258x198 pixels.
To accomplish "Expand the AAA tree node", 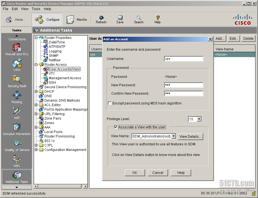I will (x=36, y=127).
